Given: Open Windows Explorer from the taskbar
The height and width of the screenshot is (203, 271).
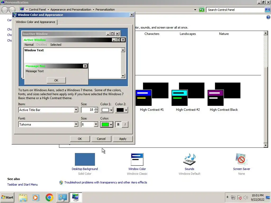Looking at the screenshot, I should 23,197.
